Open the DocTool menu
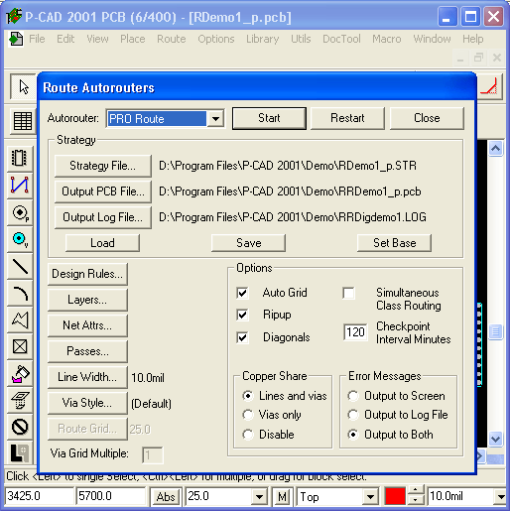The width and height of the screenshot is (510, 511). [341, 39]
